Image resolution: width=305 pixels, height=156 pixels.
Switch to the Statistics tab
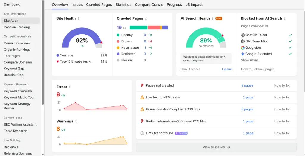point(123,4)
